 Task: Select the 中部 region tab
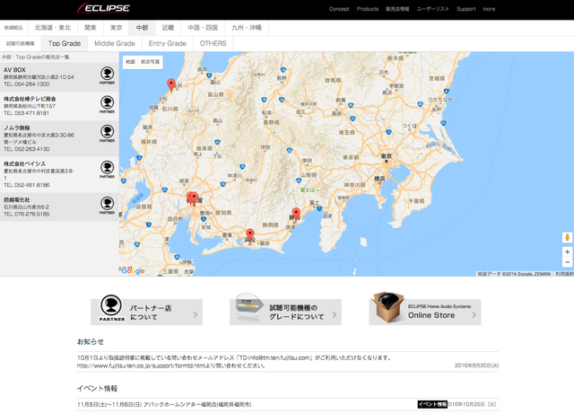[142, 28]
